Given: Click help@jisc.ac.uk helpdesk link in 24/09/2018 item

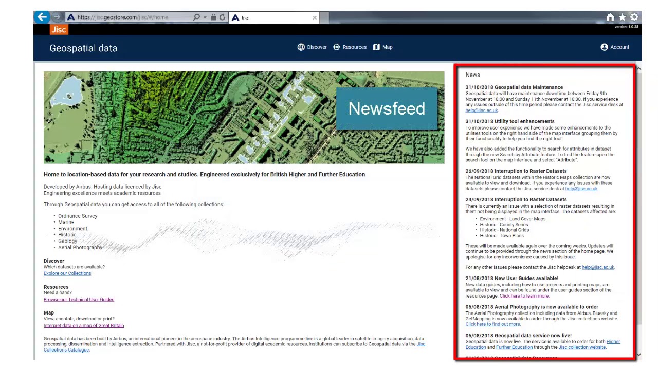Looking at the screenshot, I should point(598,267).
